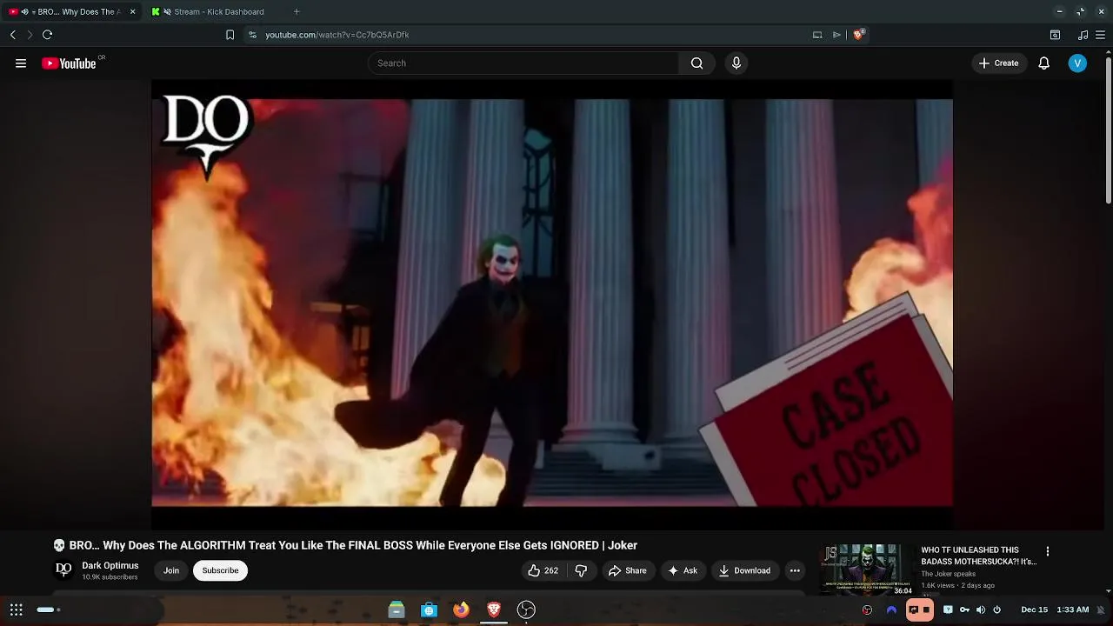The width and height of the screenshot is (1113, 626).
Task: Click 'The Joker speaks' channel text
Action: coord(948,574)
